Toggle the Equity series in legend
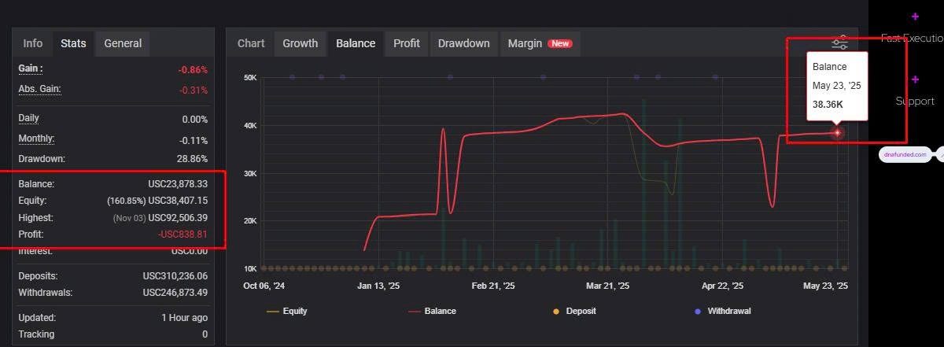This screenshot has height=347, width=944. (x=287, y=311)
